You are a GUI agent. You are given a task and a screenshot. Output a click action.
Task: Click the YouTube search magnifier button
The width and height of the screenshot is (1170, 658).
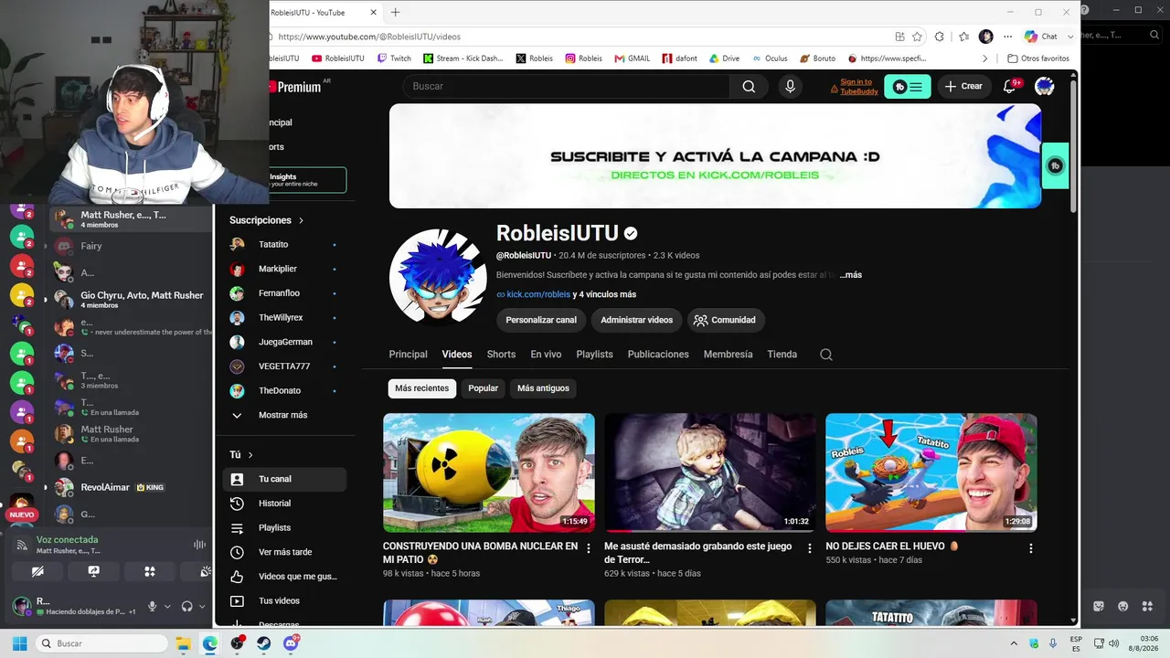[x=749, y=86]
